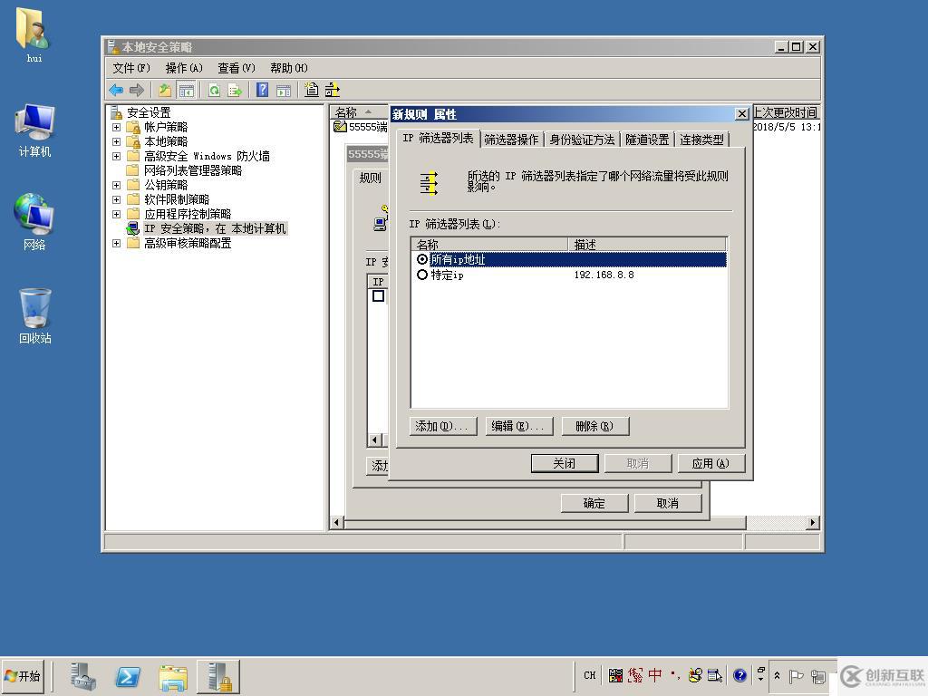Image resolution: width=928 pixels, height=696 pixels.
Task: Click the Refresh toolbar icon
Action: [214, 90]
